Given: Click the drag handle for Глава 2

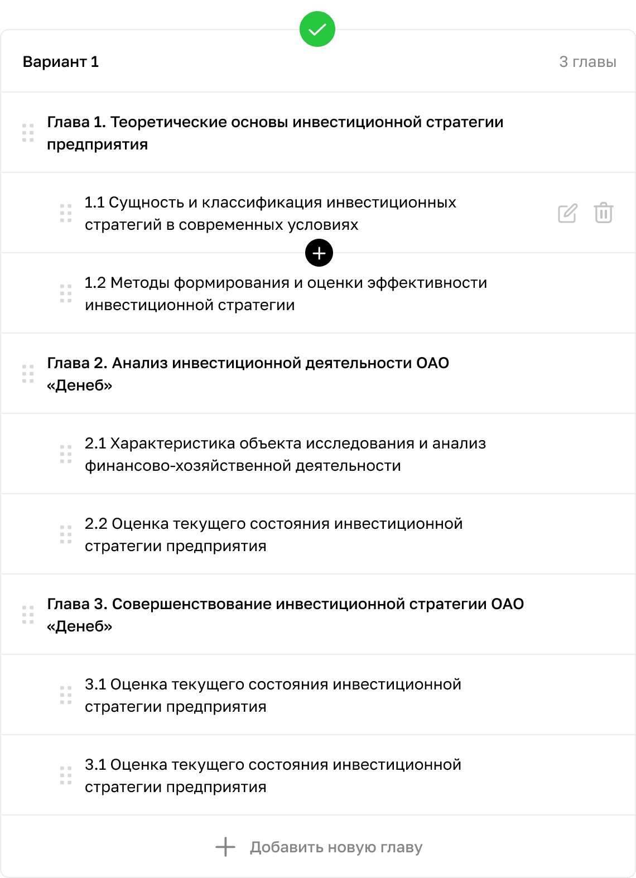Looking at the screenshot, I should coord(28,374).
